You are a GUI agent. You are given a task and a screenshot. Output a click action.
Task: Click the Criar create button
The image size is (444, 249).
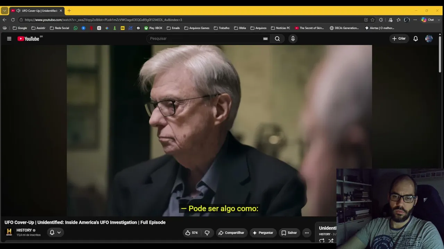coord(399,39)
